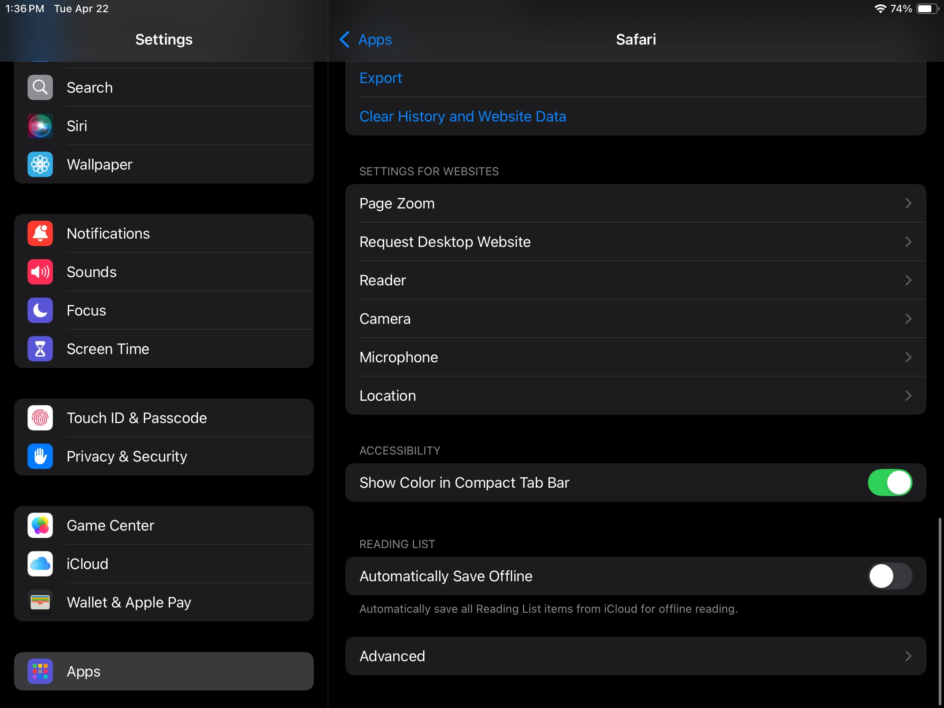
Task: Tap the clock time 1:36 PM
Action: point(25,9)
